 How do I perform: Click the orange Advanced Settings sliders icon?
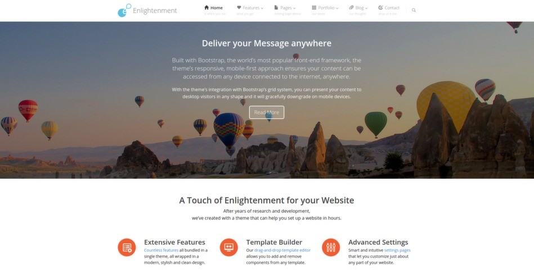click(331, 248)
